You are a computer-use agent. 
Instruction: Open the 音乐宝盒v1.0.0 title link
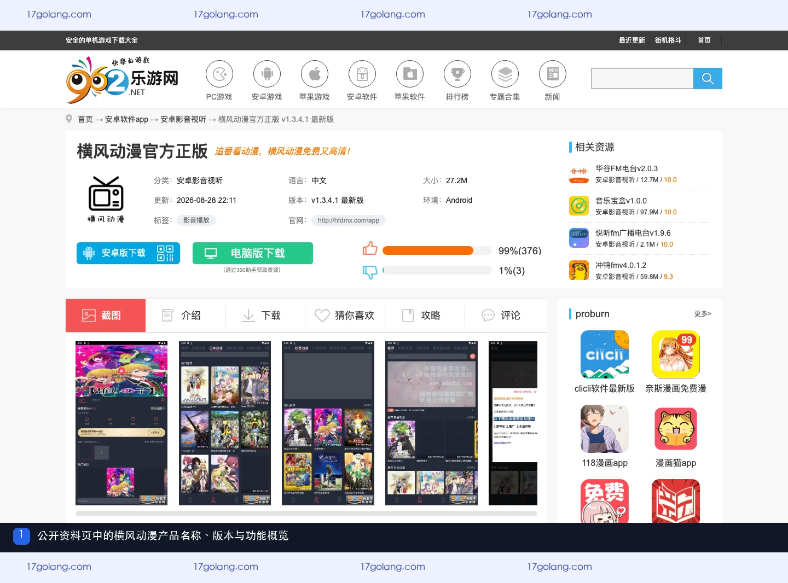pyautogui.click(x=621, y=201)
